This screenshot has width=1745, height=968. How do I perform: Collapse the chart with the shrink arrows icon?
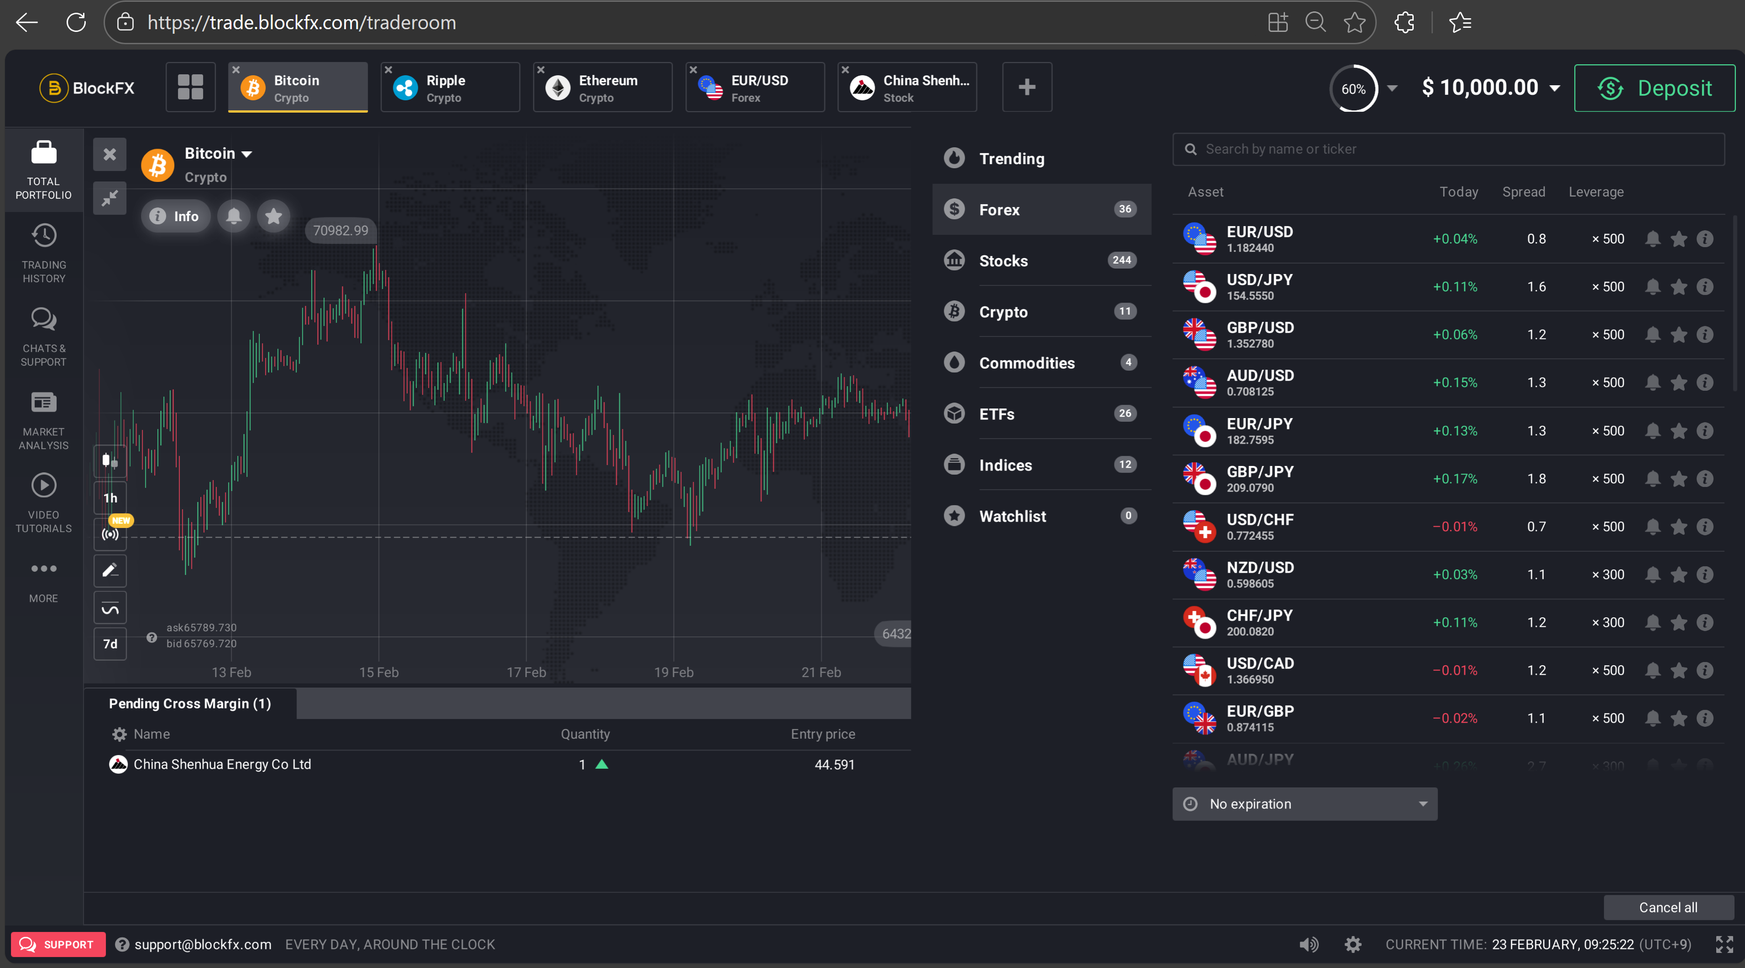click(x=110, y=198)
